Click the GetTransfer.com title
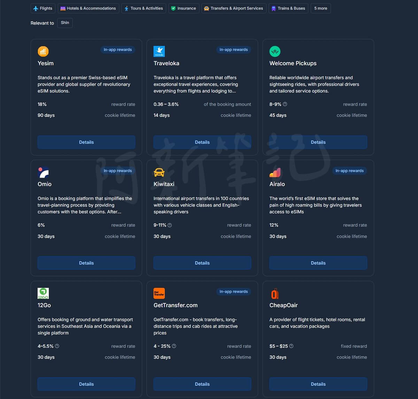The height and width of the screenshot is (399, 418). click(176, 305)
